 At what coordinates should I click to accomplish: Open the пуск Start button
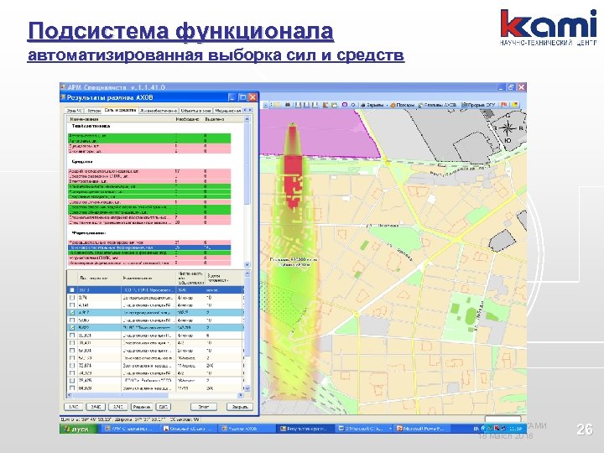point(78,429)
